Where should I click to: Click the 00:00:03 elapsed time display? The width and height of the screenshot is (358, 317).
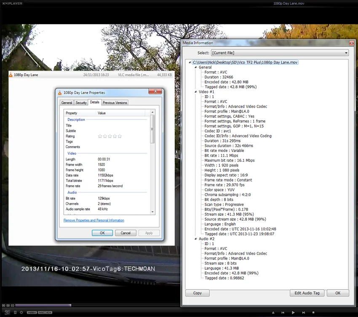[8, 305]
